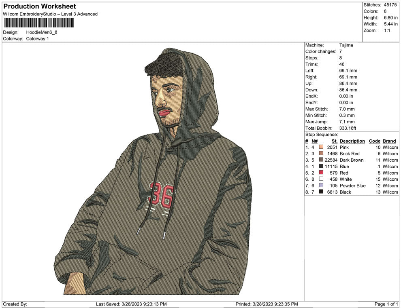The height and width of the screenshot is (308, 401).
Task: Click the Pink thread color swatch
Action: [321, 147]
